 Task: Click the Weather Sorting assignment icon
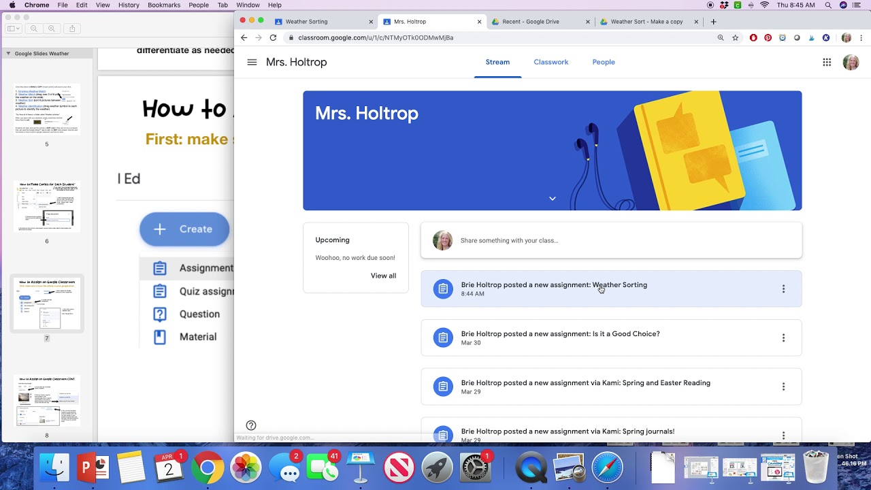(443, 289)
